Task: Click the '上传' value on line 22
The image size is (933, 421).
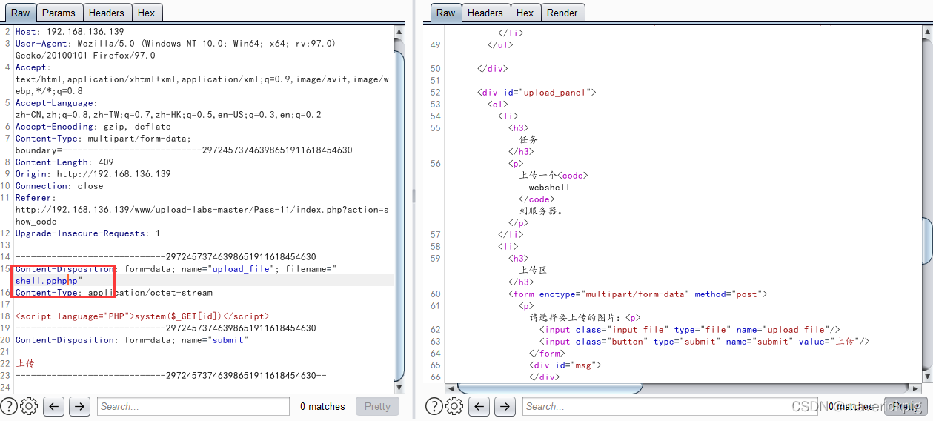Action: [24, 364]
